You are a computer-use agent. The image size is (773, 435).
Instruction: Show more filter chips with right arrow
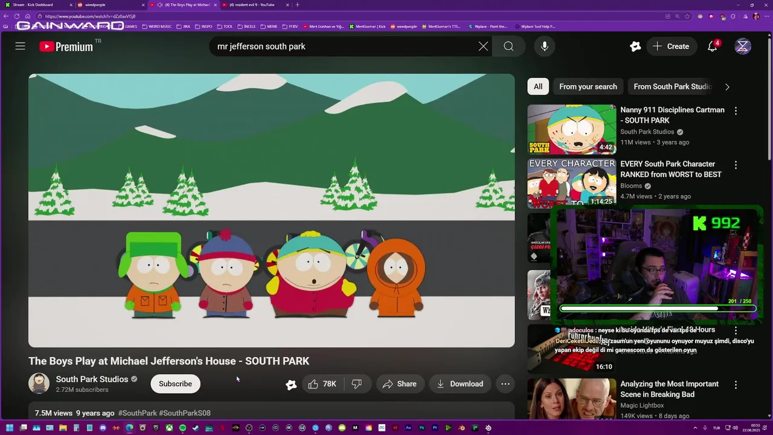(x=727, y=86)
